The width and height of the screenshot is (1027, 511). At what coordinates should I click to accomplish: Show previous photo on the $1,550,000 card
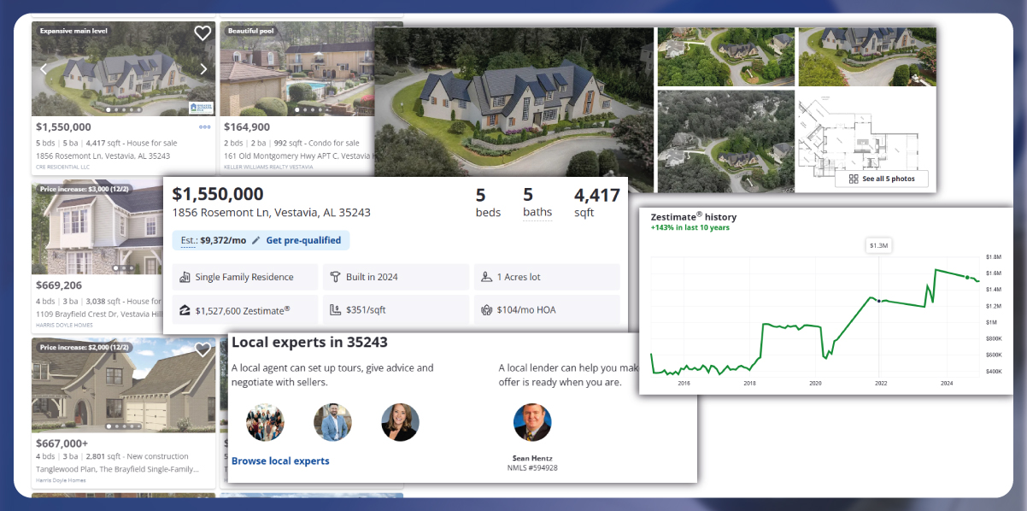pyautogui.click(x=44, y=69)
